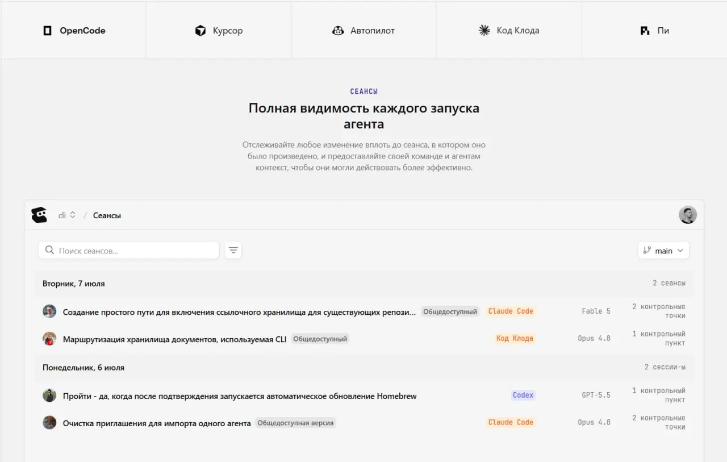The image size is (727, 462).
Task: Click Opus 4.8 on Маршрутизация row
Action: click(x=594, y=338)
